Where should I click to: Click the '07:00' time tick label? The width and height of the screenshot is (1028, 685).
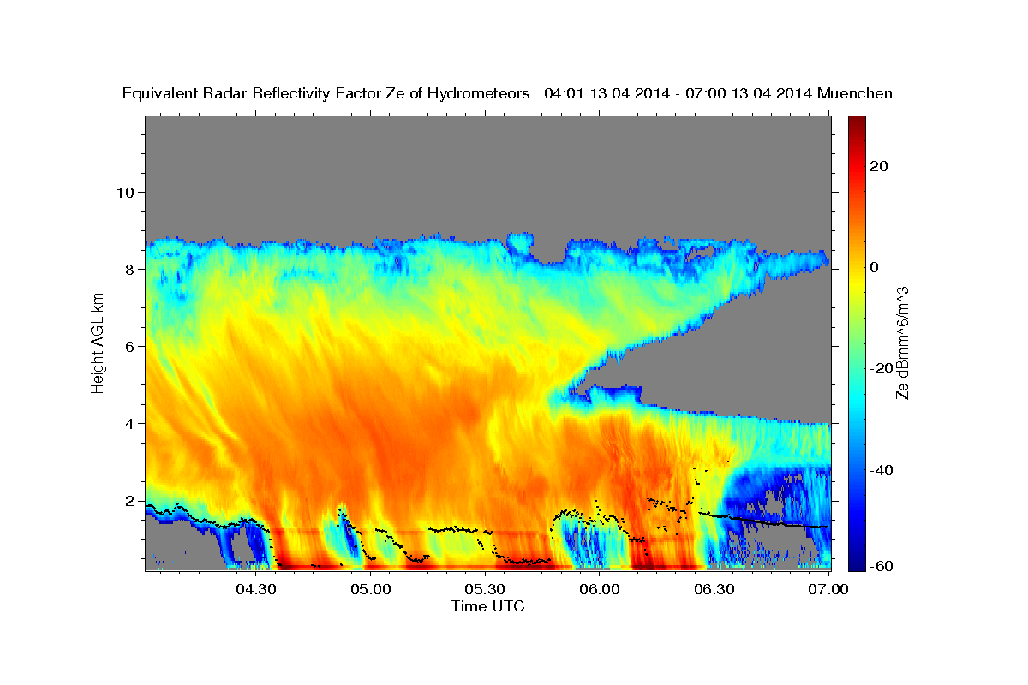click(829, 589)
